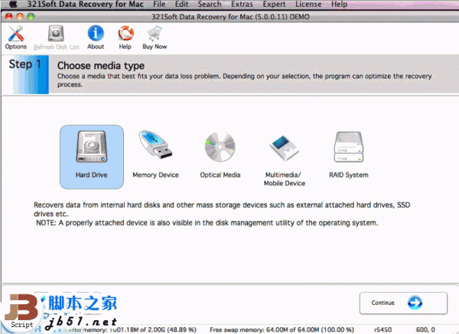459x334 pixels.
Task: Open the Apple menu
Action: tap(14, 4)
